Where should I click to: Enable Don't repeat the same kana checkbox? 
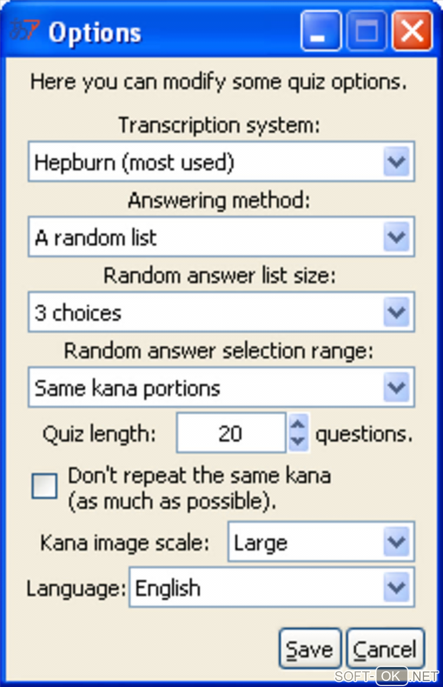coord(44,486)
